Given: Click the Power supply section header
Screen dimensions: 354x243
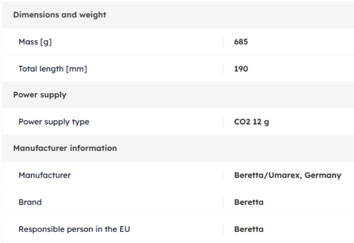Looking at the screenshot, I should coord(40,95).
